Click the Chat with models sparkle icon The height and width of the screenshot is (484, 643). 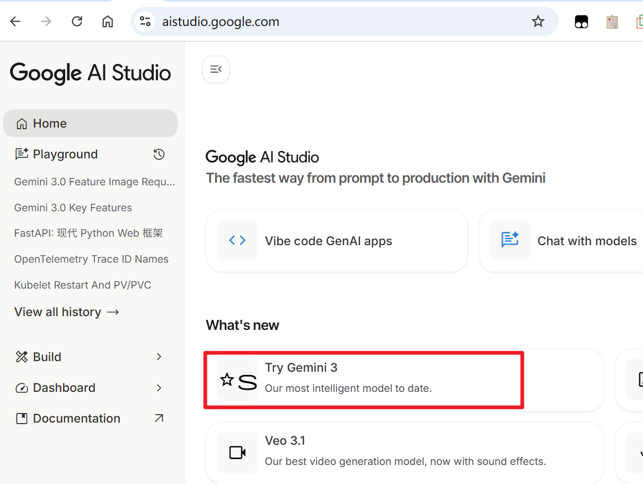(509, 241)
